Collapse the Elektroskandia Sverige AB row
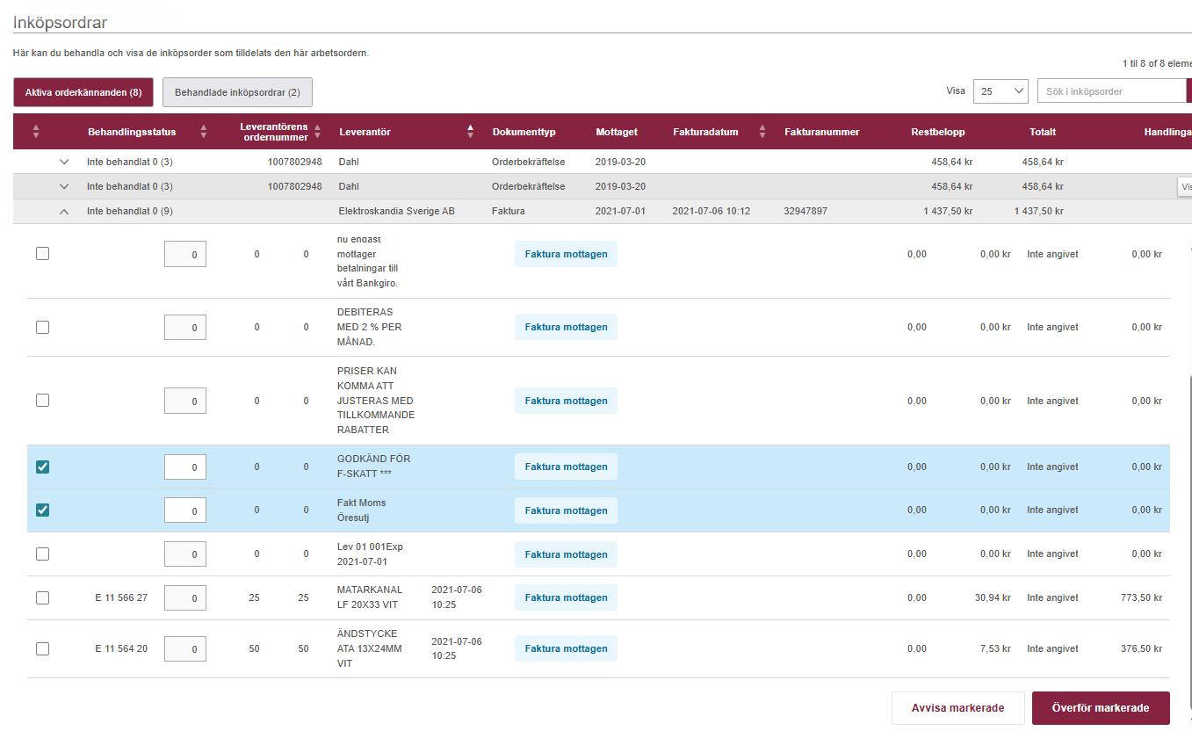Image resolution: width=1192 pixels, height=731 pixels. pyautogui.click(x=63, y=211)
